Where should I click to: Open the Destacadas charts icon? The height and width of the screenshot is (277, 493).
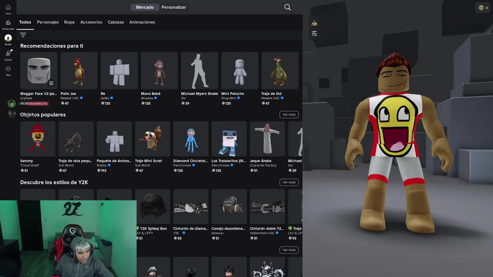(8, 23)
